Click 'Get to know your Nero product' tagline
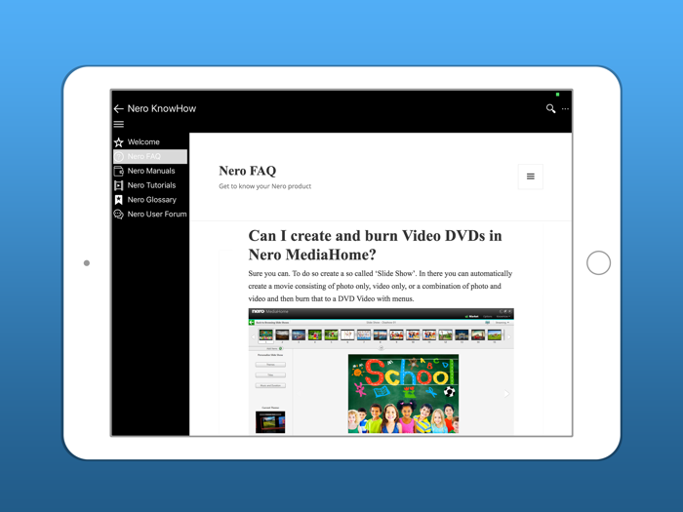Screen dimensions: 683x512 coord(264,186)
